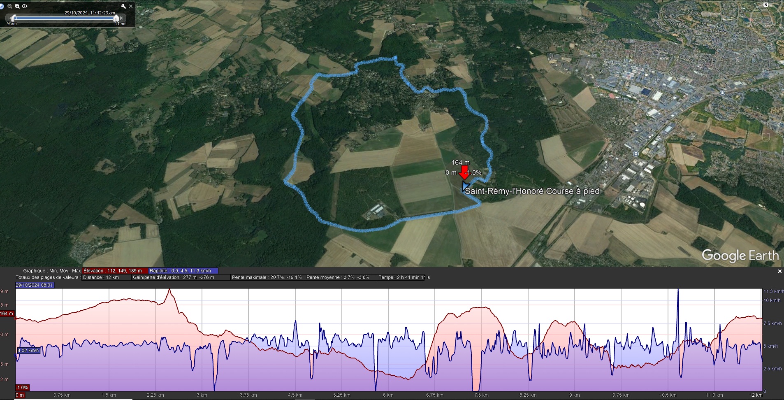Image resolution: width=784 pixels, height=400 pixels.
Task: Click the north compass indicator
Action: tap(766, 5)
